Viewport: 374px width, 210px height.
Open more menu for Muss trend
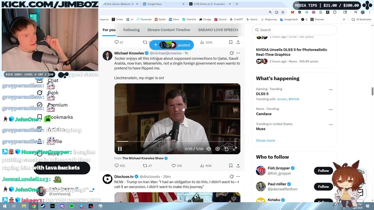(330, 125)
